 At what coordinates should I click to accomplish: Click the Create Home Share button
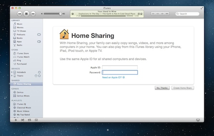[x=183, y=88]
